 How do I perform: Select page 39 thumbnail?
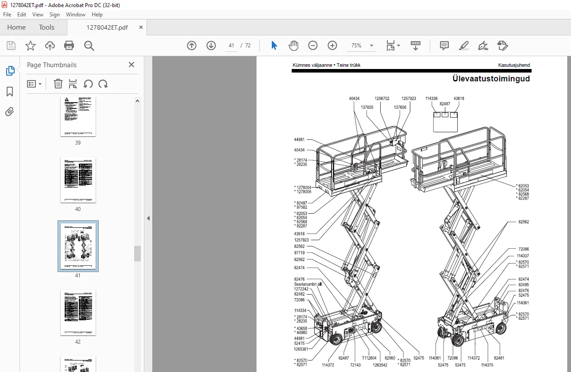(78, 117)
